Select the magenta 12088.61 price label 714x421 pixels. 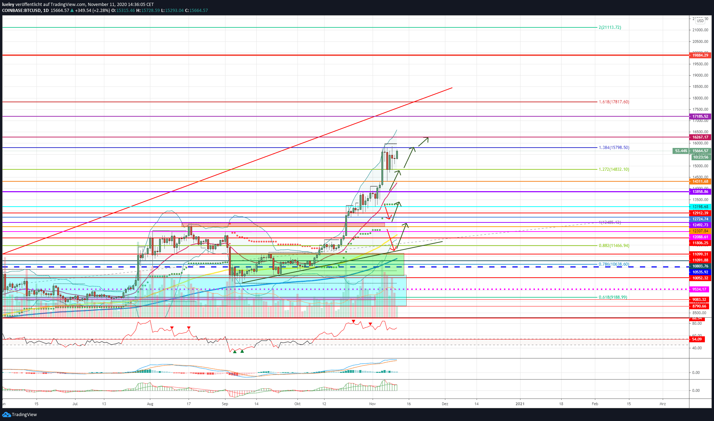[x=700, y=237]
